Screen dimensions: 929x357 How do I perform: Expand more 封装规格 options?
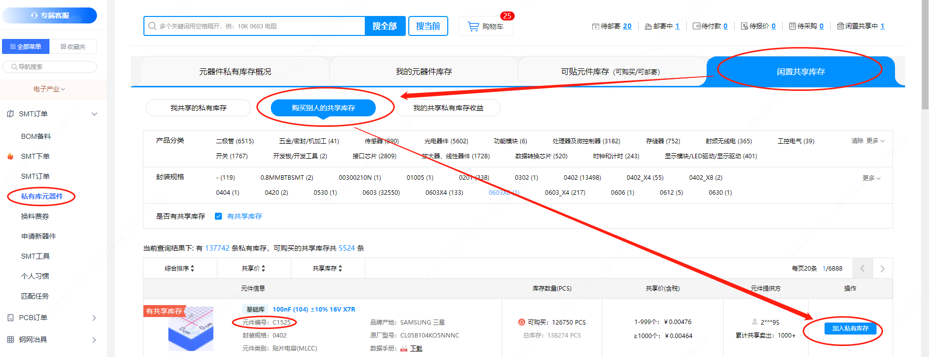click(x=871, y=178)
